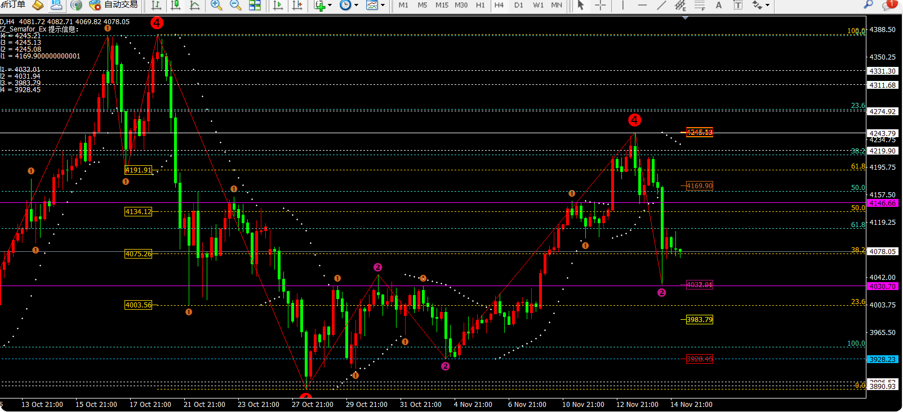Expand the periods dropdown arrow
Screen dimensions: 903x412
[356, 5]
